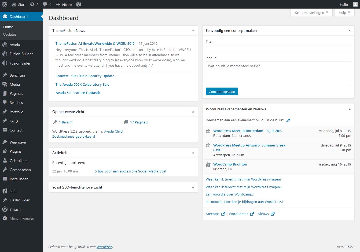Click the Media sidebar icon
360x252 pixels.
pyautogui.click(x=5, y=84)
